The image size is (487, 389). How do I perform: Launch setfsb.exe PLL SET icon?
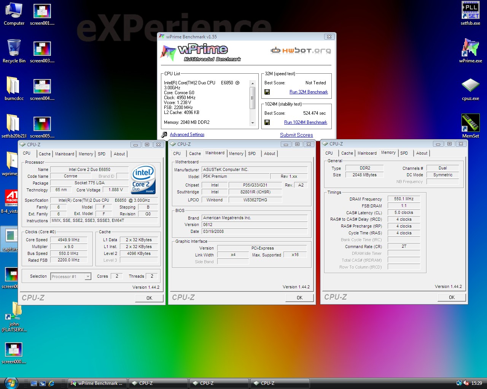(x=471, y=14)
